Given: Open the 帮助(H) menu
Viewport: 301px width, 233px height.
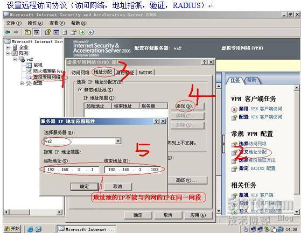Looking at the screenshot, I should [79, 23].
